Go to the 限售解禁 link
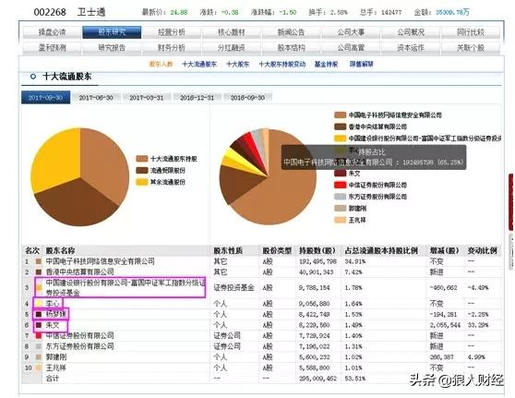 [361, 64]
